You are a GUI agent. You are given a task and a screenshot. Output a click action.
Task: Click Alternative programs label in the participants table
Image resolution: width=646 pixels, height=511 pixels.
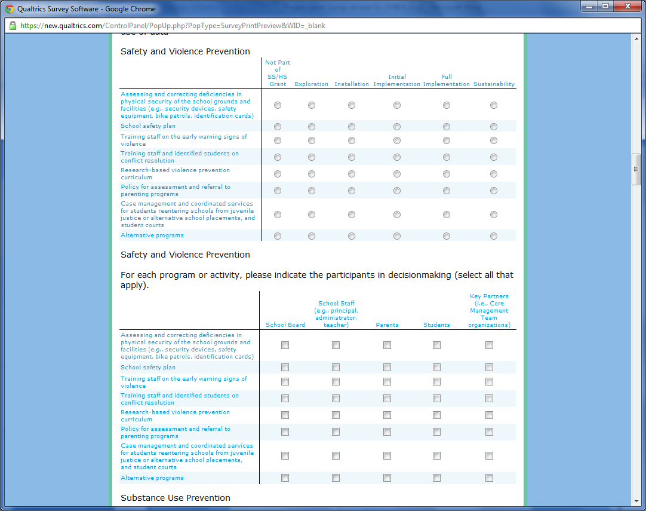(x=152, y=478)
